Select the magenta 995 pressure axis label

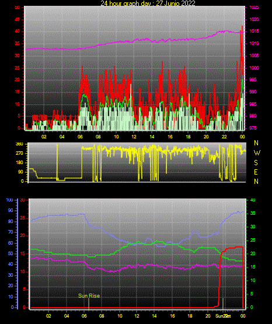click(x=253, y=80)
